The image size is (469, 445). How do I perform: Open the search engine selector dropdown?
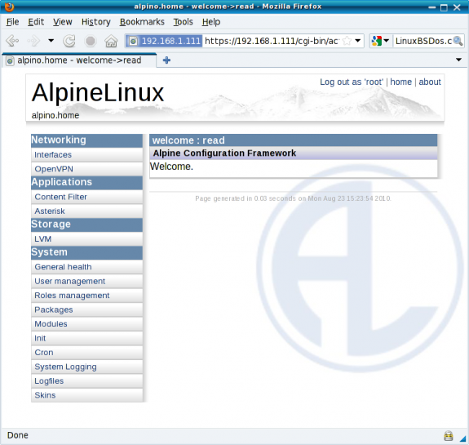[380, 41]
